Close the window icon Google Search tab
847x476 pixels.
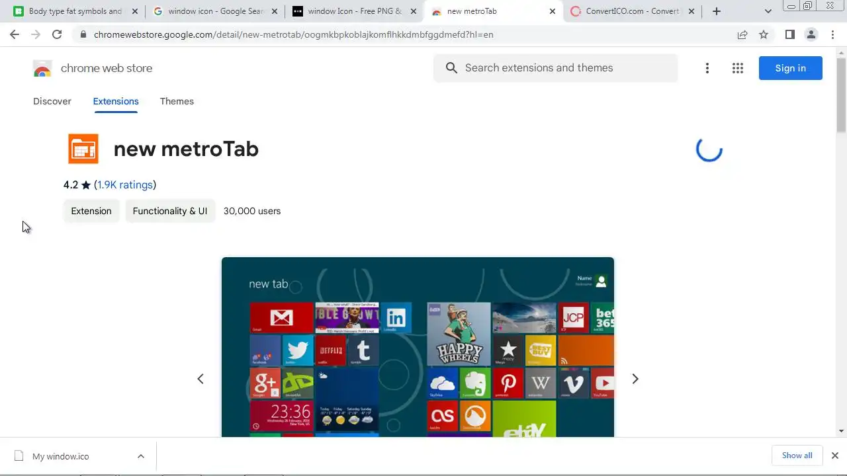click(275, 11)
